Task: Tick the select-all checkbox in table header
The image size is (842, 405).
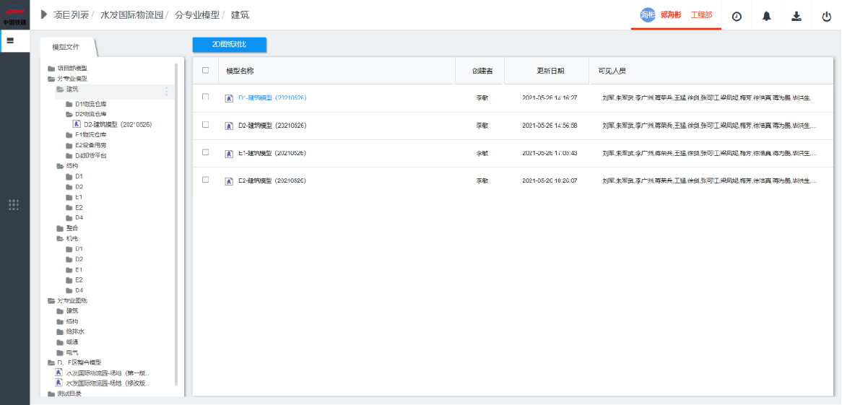Action: click(206, 71)
